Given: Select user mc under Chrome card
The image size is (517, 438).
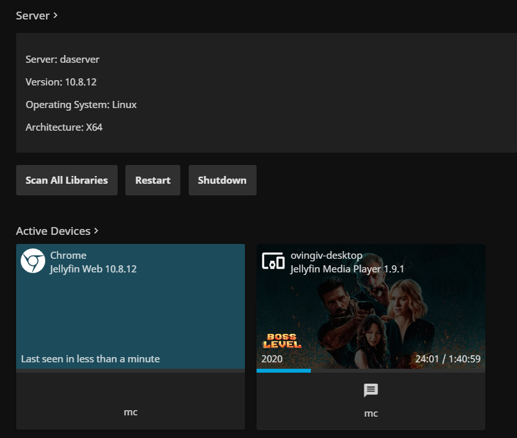Looking at the screenshot, I should pos(131,412).
